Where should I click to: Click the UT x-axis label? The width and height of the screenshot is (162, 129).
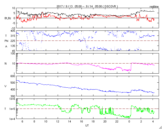point(87,125)
